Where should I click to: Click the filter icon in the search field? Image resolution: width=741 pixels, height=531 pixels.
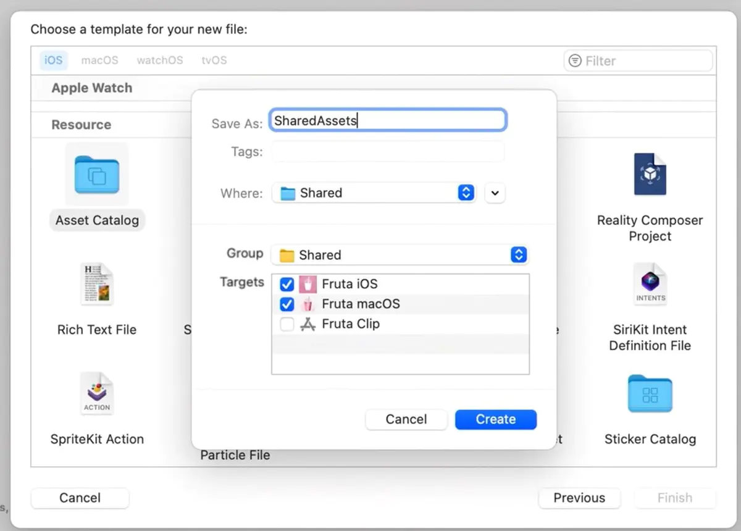click(x=575, y=61)
